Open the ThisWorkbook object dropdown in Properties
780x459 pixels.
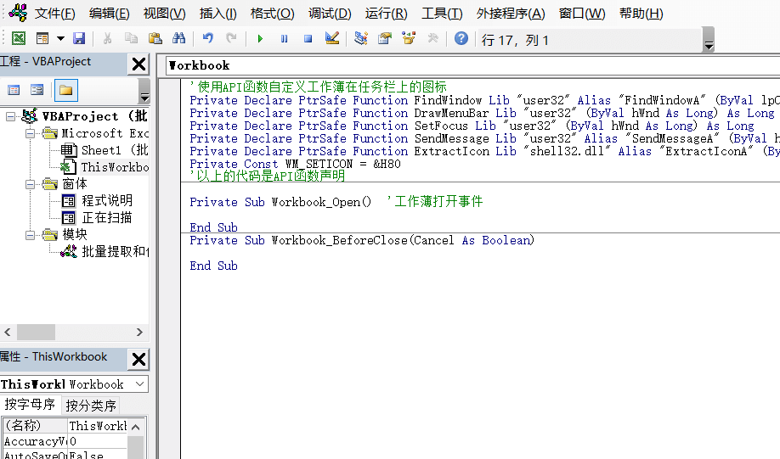tap(139, 384)
